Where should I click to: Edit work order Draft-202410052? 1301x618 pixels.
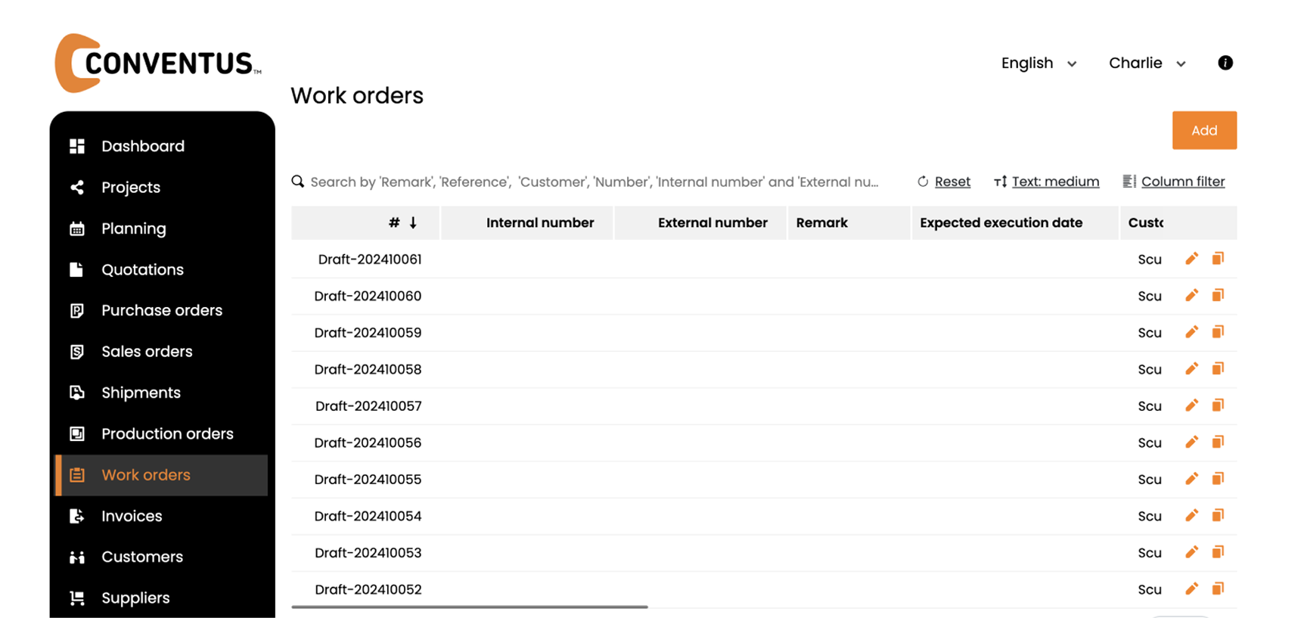pyautogui.click(x=1191, y=589)
